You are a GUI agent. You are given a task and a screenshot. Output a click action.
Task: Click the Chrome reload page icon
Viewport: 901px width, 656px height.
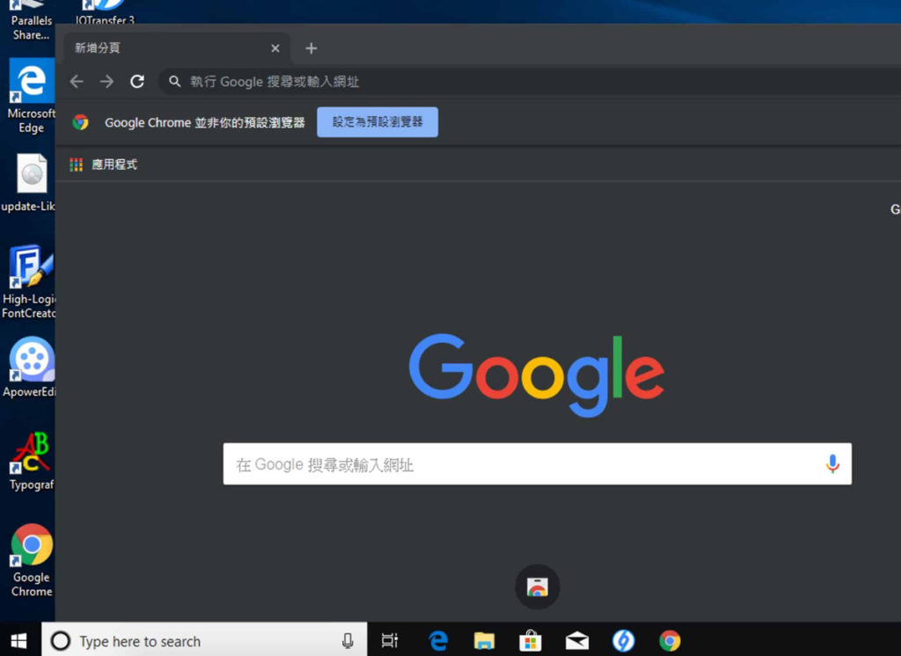pos(137,82)
